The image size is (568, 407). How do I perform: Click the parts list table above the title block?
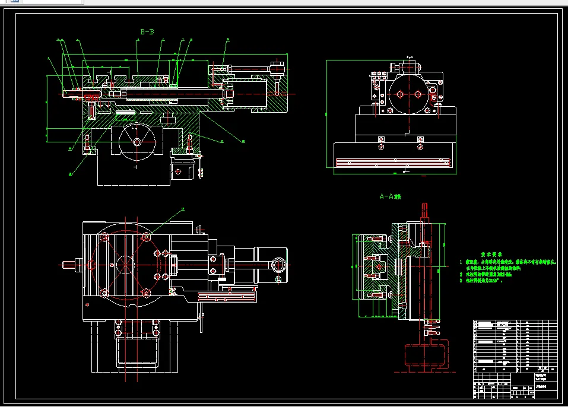click(x=515, y=346)
